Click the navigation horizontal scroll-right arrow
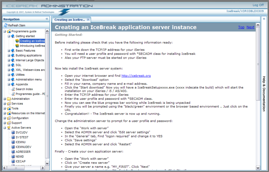This screenshot has height=172, width=269. point(42,168)
